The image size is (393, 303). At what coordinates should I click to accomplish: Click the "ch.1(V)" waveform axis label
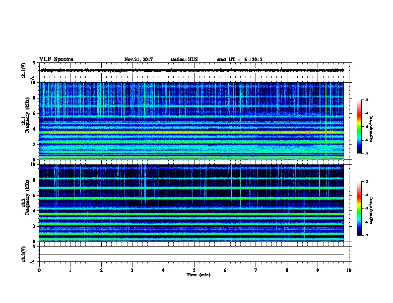[x=23, y=70]
